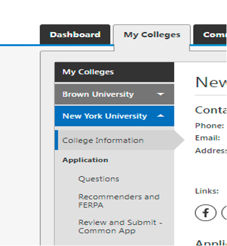The height and width of the screenshot is (246, 227).
Task: Expand the Brown University section arrow
Action: point(161,94)
